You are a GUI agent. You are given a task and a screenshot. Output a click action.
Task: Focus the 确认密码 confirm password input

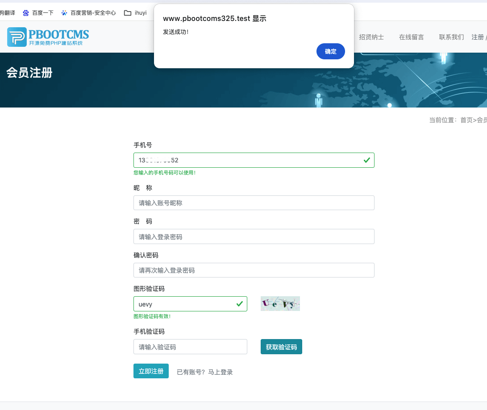[x=254, y=270]
